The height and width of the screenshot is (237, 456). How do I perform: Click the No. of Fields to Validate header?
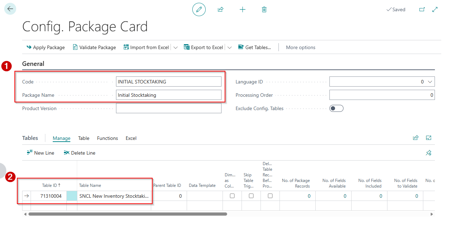tap(406, 183)
